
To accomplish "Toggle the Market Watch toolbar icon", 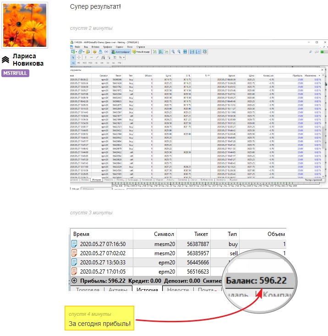I will pos(88,52).
